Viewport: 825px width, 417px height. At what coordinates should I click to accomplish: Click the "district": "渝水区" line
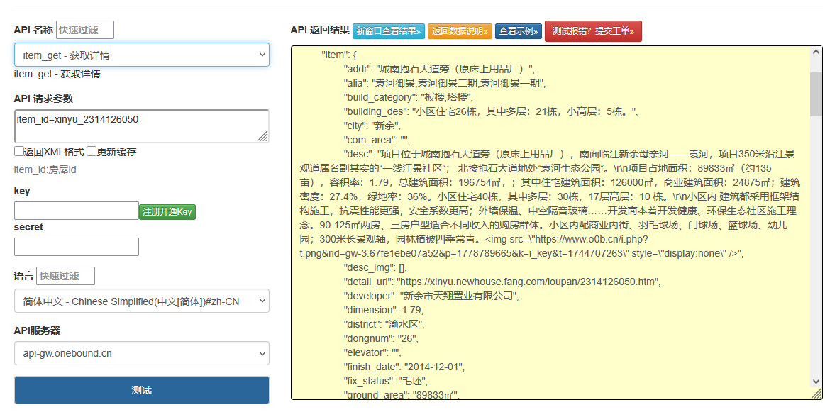tap(384, 324)
